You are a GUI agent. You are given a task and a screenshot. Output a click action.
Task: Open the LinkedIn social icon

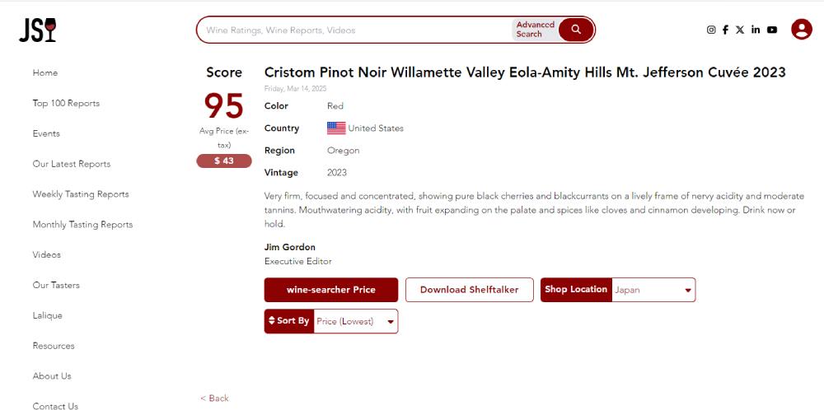pos(756,30)
